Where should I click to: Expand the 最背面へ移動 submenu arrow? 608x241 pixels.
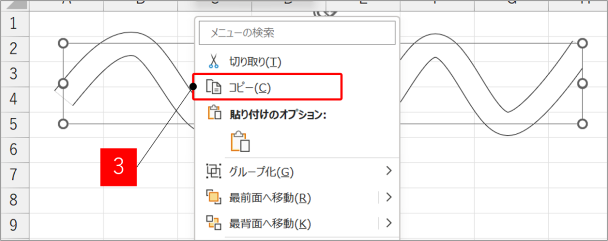pos(389,222)
